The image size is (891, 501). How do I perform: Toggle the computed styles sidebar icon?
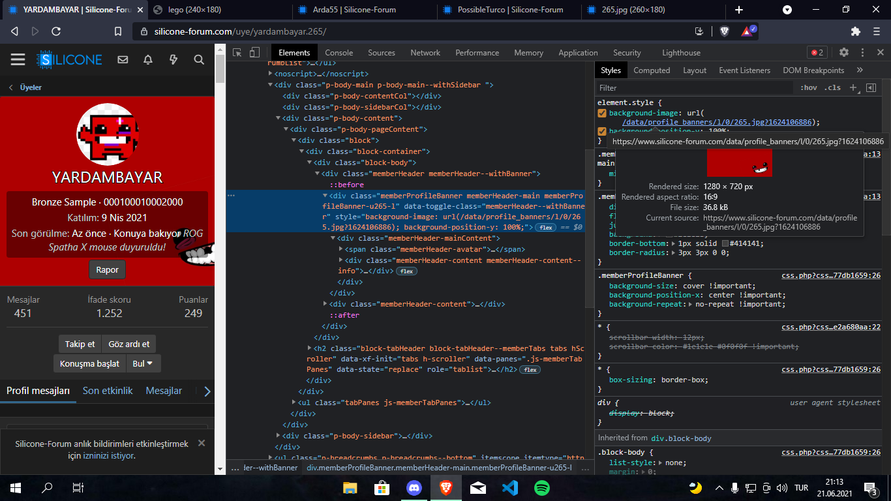pos(871,88)
